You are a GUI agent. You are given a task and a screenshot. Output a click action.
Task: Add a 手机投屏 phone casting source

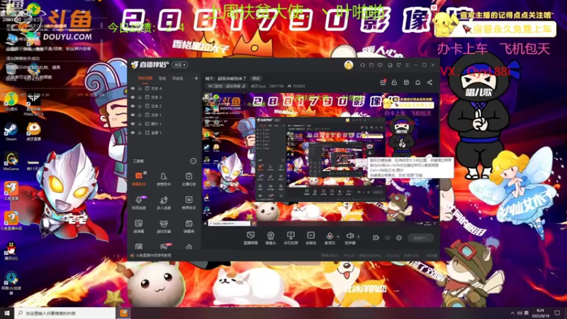pos(291,238)
